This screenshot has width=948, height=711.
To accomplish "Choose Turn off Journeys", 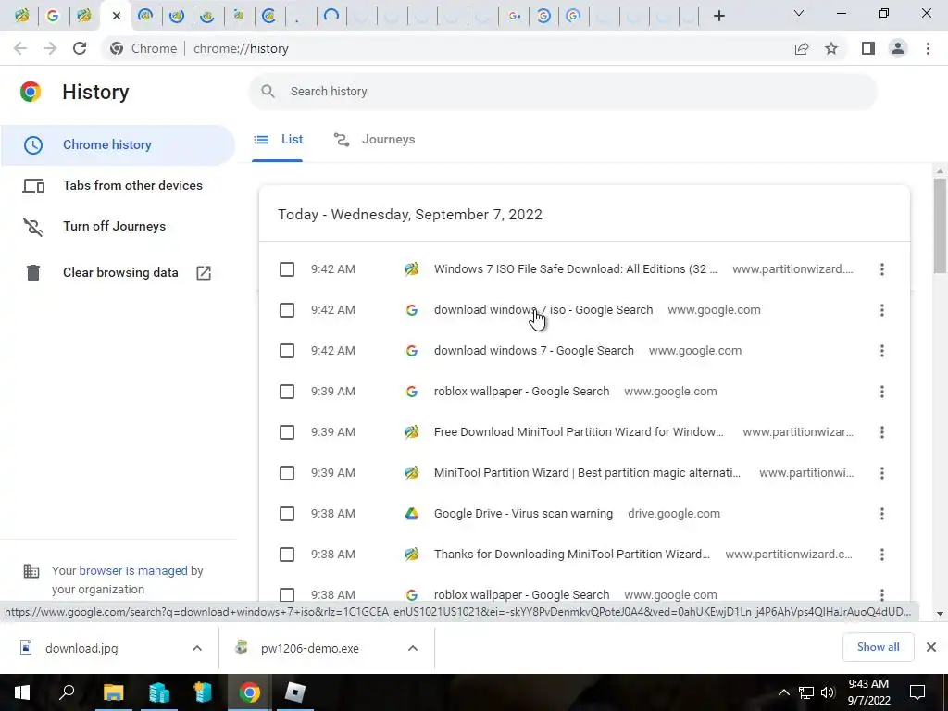I will coord(118,226).
